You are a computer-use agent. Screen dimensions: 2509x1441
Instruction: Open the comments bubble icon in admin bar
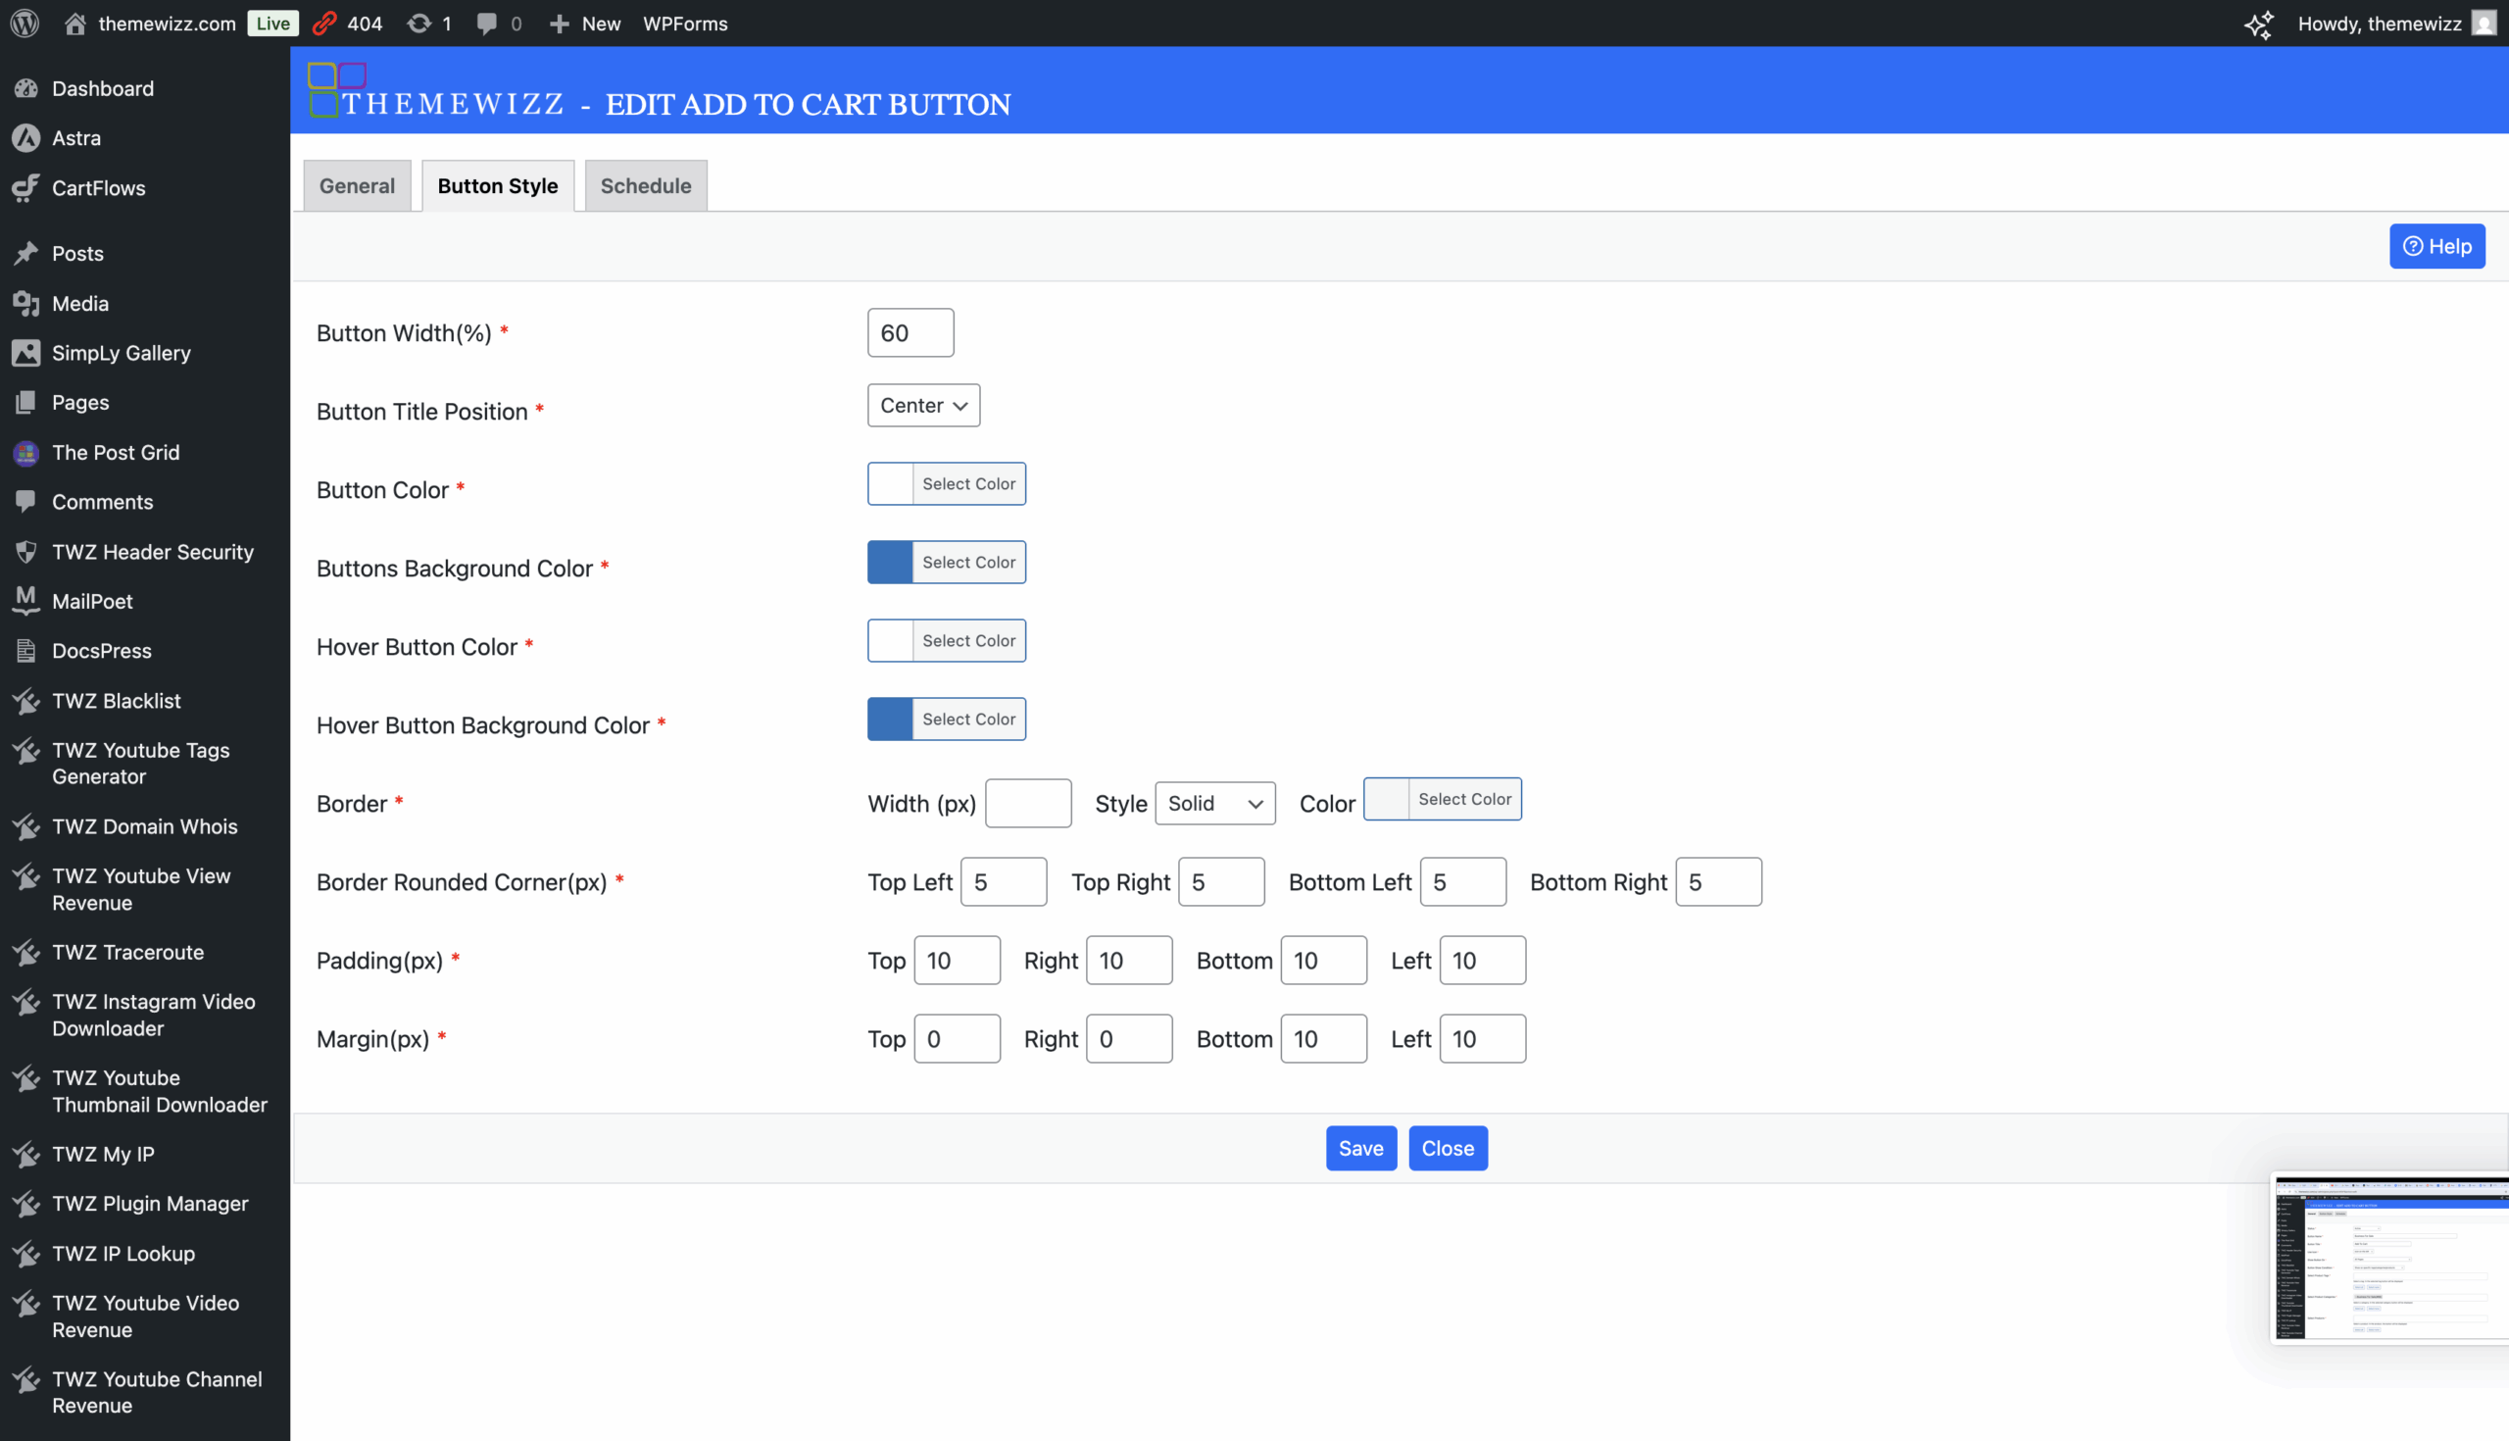pyautogui.click(x=486, y=23)
